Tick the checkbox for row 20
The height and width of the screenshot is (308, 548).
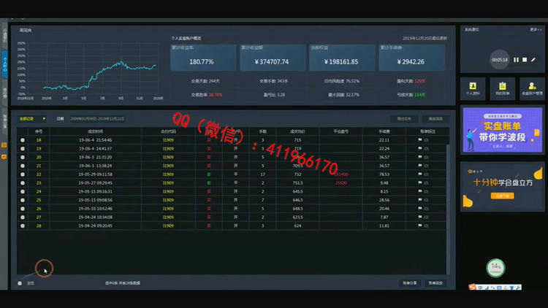pos(23,157)
